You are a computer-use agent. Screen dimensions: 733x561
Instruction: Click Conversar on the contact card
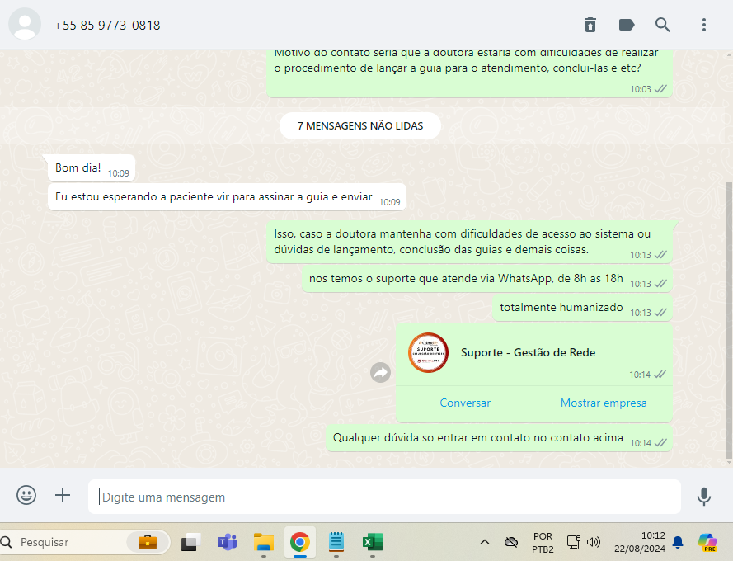click(x=465, y=403)
